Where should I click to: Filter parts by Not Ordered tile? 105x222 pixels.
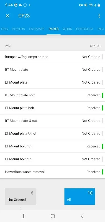click(20, 196)
